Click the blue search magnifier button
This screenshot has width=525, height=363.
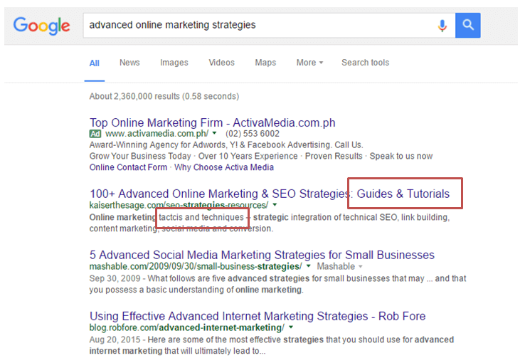468,26
